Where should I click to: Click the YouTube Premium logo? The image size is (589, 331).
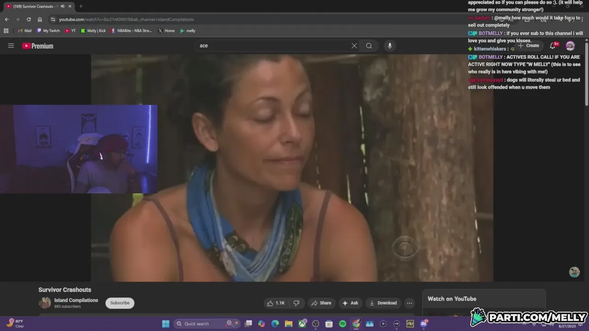(38, 46)
